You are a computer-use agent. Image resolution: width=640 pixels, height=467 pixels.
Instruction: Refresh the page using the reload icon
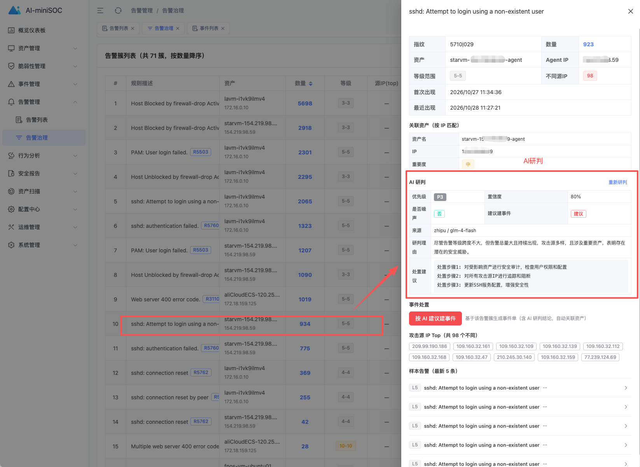pos(118,10)
